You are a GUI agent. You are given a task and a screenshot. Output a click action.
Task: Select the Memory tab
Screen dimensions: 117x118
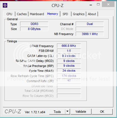coord(52,14)
